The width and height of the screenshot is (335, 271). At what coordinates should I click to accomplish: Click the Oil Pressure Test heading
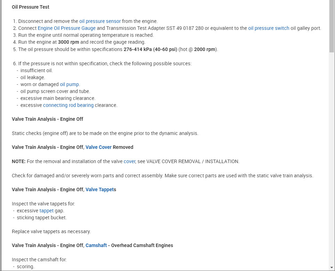point(31,7)
